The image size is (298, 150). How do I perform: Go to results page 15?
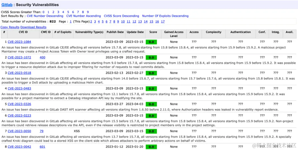coord(151,21)
